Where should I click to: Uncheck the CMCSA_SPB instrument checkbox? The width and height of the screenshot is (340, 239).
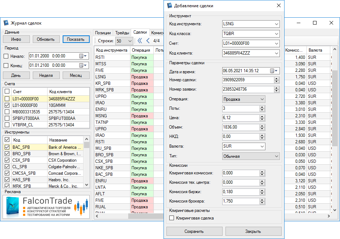point(7,173)
